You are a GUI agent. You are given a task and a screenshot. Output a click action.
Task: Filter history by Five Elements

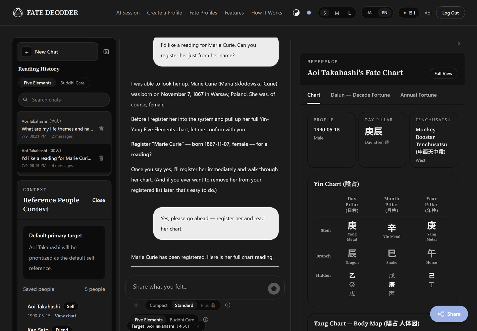[x=38, y=83]
